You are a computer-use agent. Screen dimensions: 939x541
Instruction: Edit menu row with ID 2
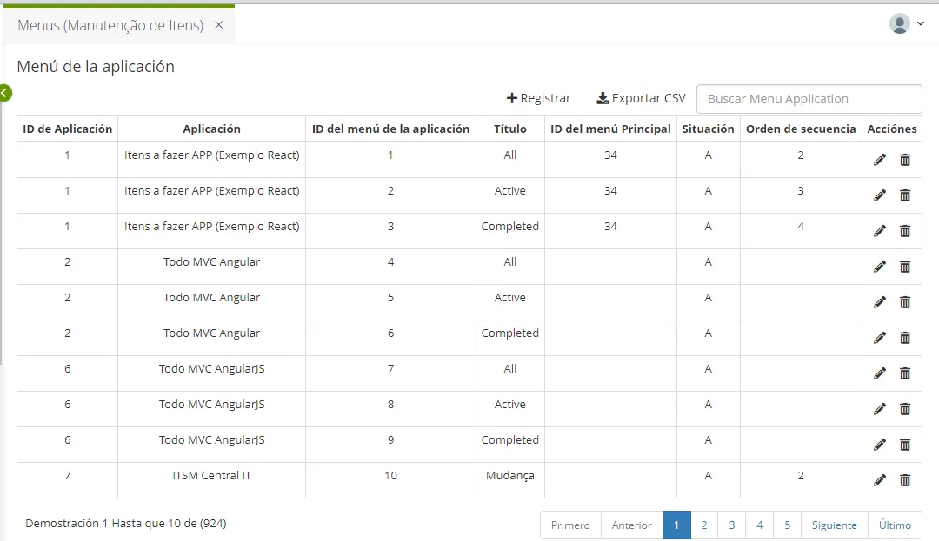click(x=879, y=195)
